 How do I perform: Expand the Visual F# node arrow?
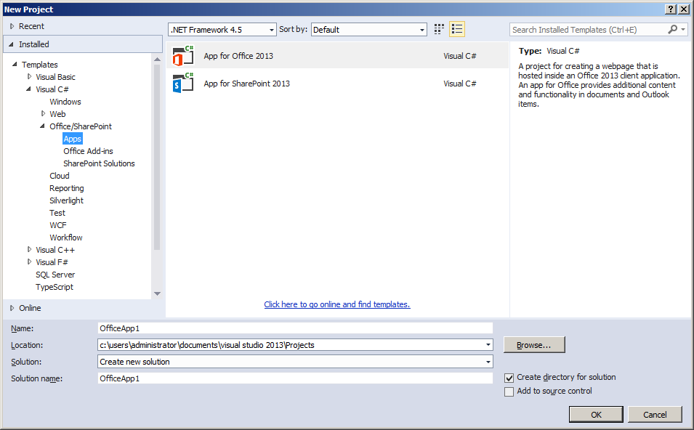click(29, 262)
